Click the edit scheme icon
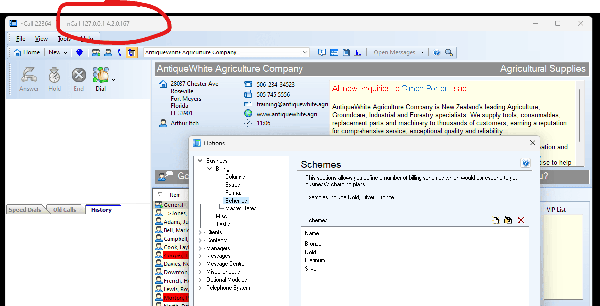 (x=508, y=220)
